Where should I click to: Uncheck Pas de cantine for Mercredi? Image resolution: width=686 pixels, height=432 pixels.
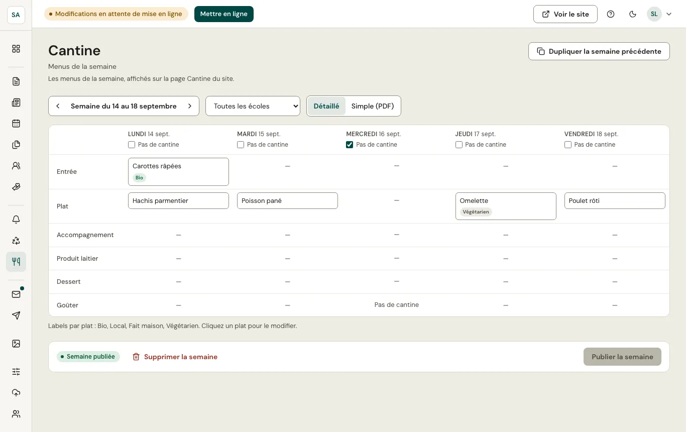coord(350,145)
